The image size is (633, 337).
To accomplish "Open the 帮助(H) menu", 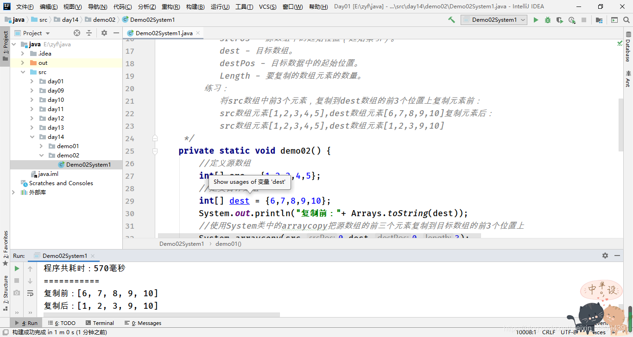I will coord(318,7).
